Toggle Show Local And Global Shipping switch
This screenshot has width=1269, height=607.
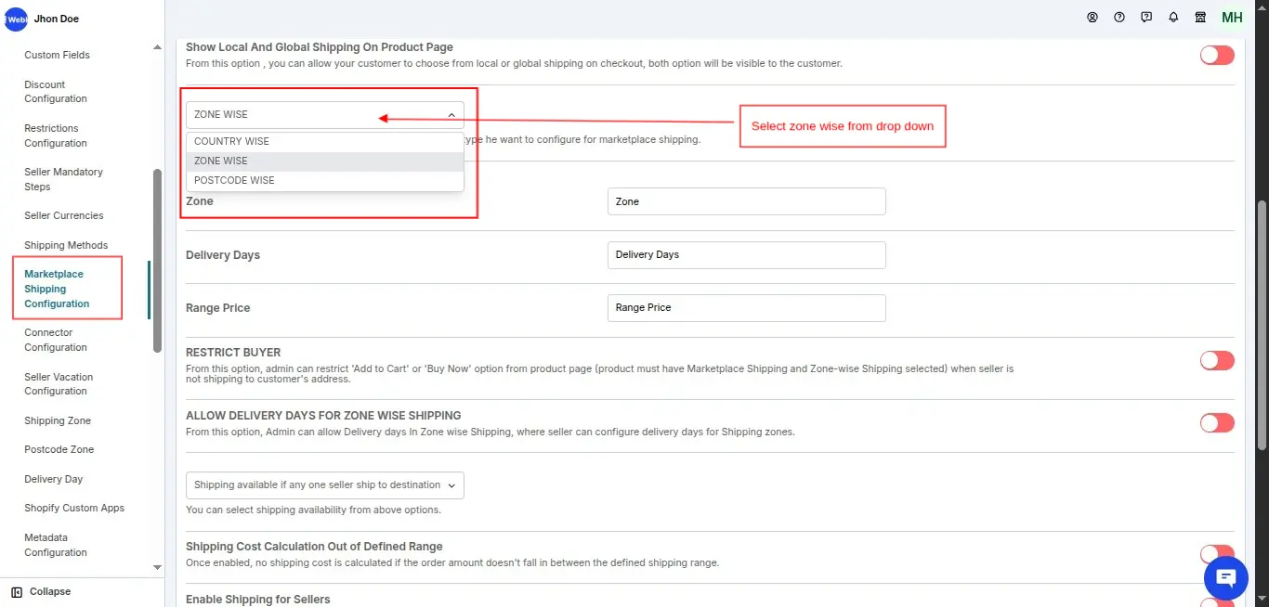coord(1217,56)
